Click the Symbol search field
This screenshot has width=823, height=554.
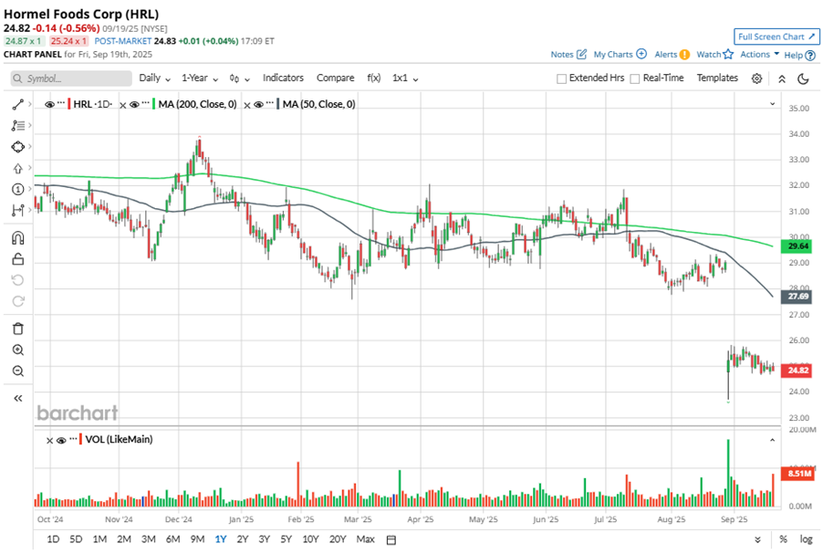click(x=71, y=78)
